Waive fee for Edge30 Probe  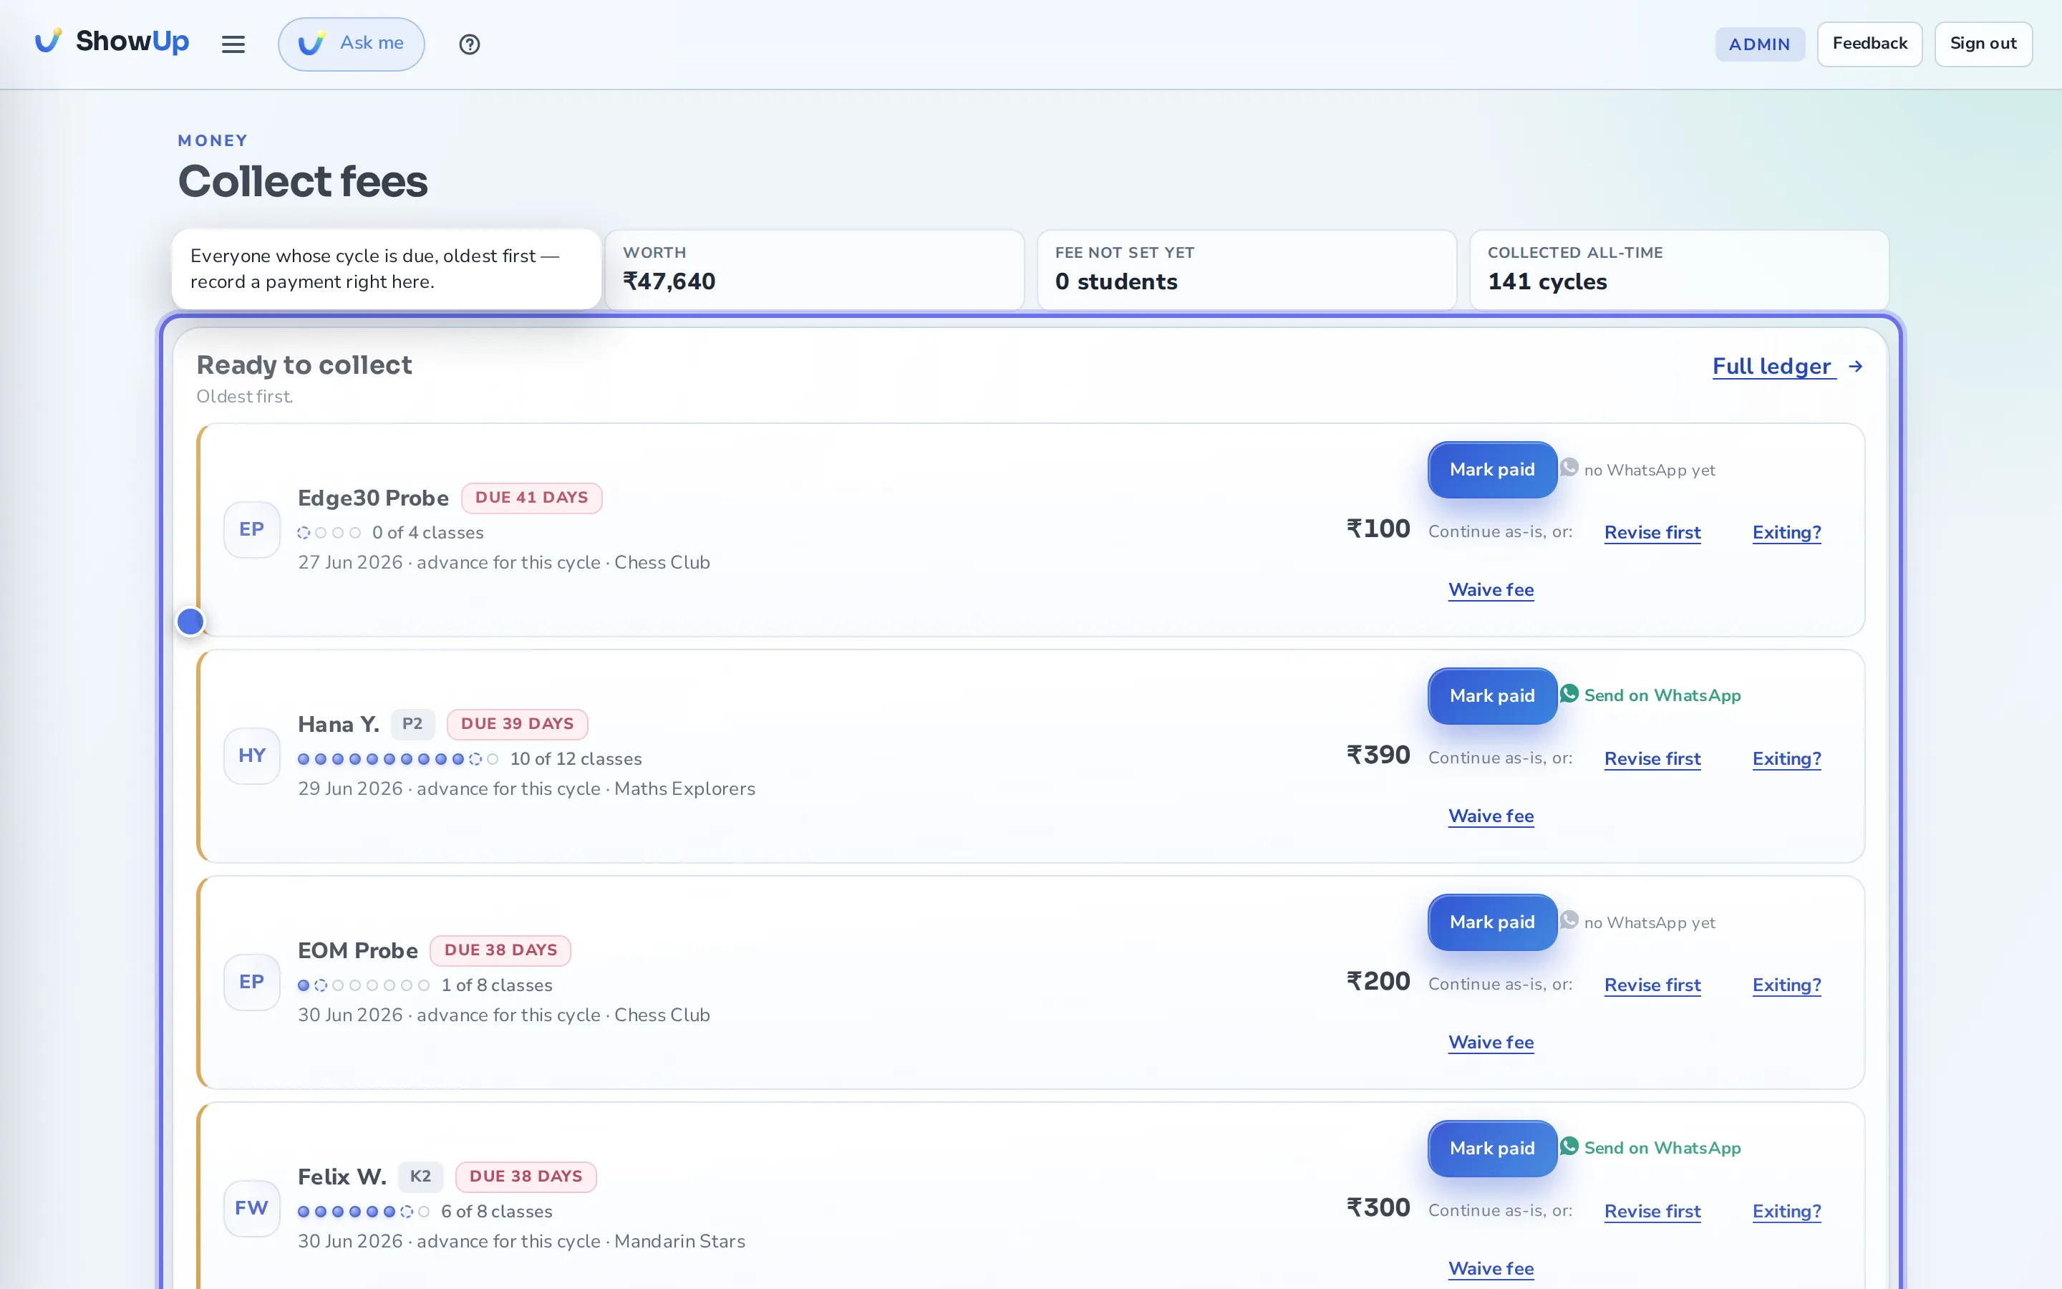pyautogui.click(x=1491, y=590)
